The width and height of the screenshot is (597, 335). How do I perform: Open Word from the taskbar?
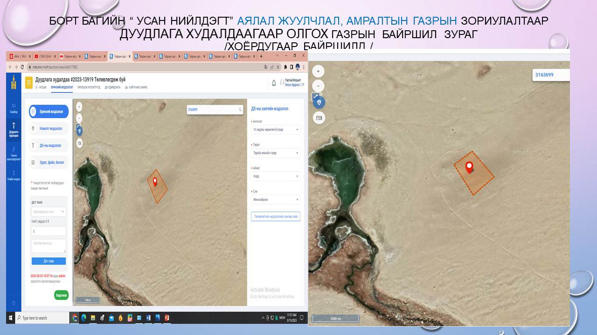pos(148,318)
